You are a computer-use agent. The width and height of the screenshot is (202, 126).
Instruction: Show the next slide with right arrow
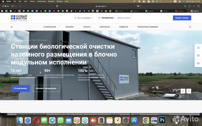(189, 91)
